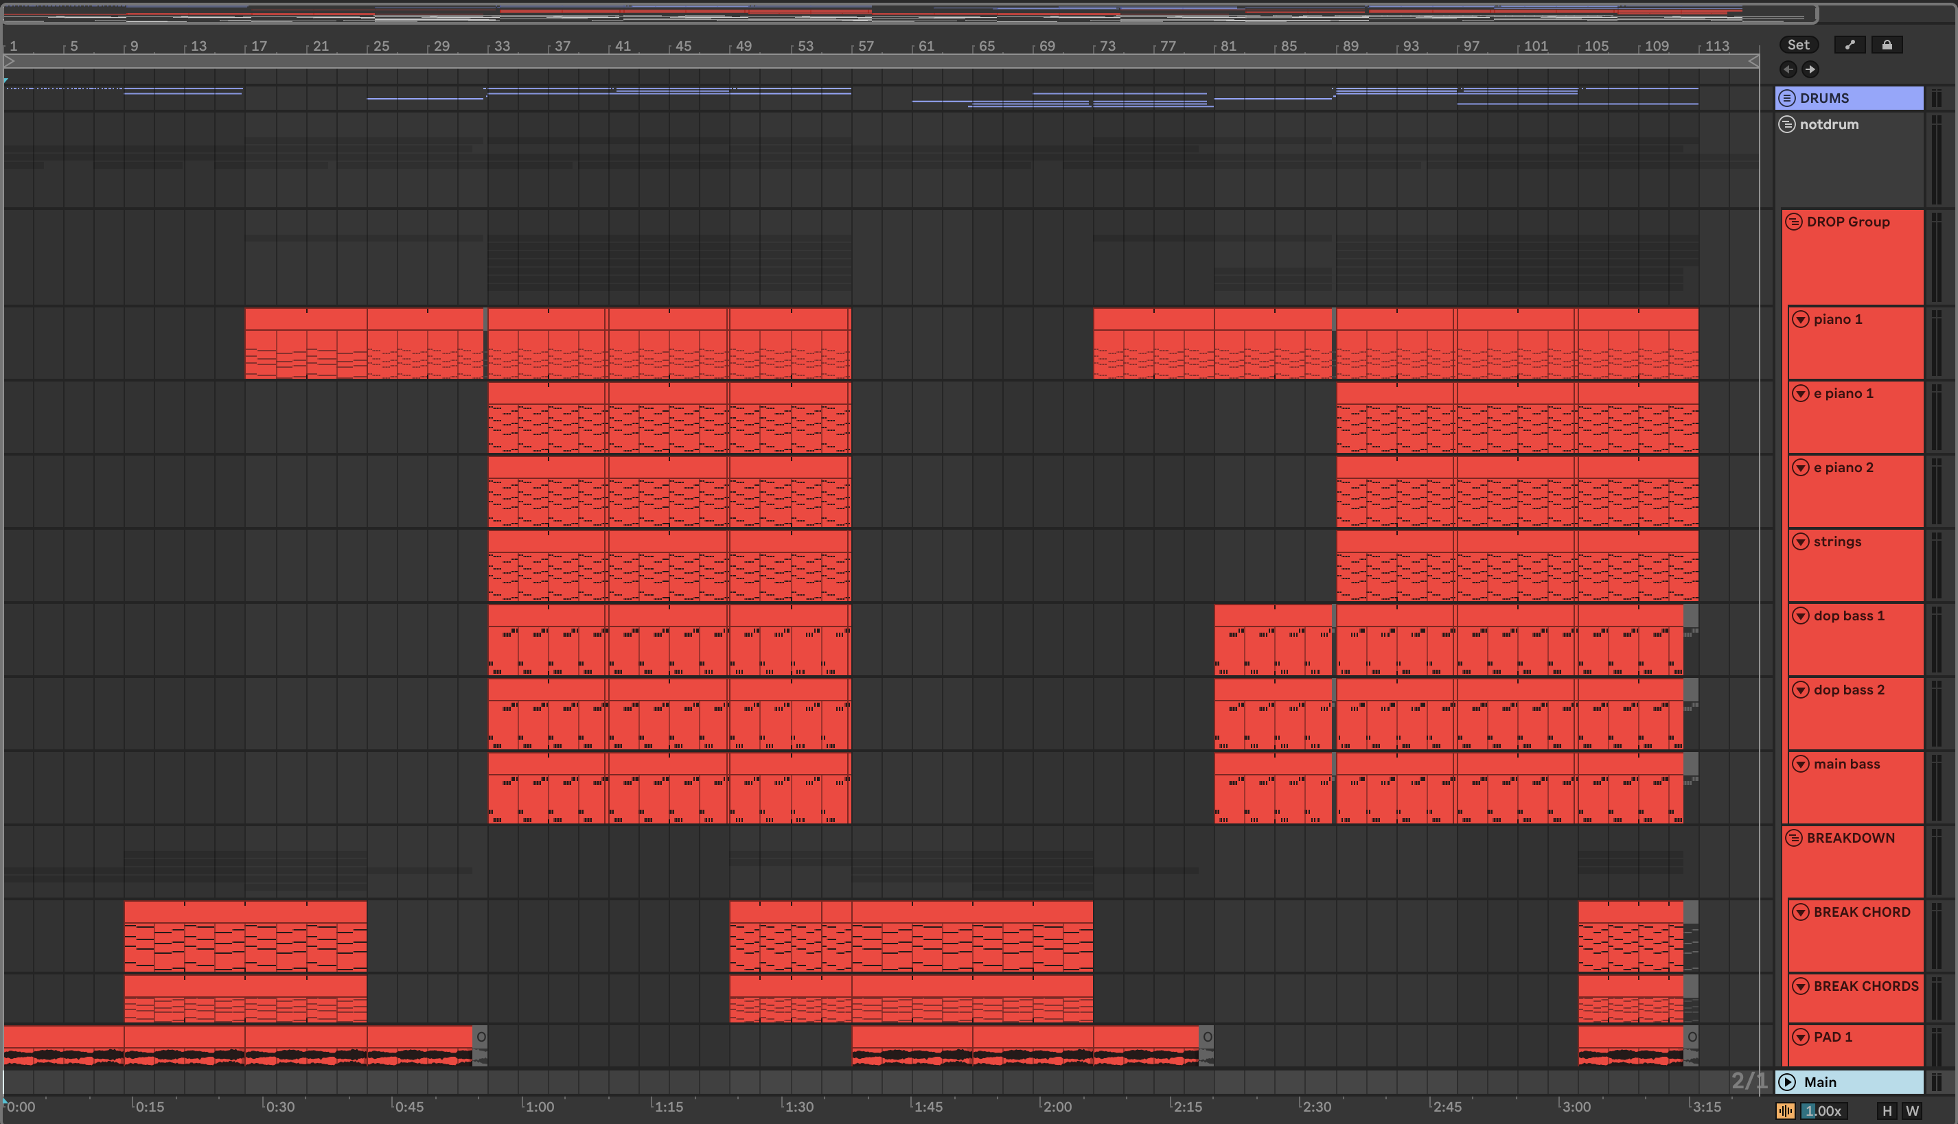
Task: Click BREAK CHORD track fold icon
Action: point(1800,912)
